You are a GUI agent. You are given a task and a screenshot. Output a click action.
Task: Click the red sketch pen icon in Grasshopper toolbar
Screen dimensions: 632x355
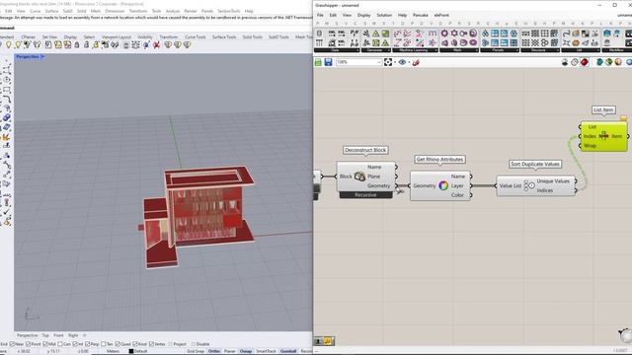pos(416,62)
